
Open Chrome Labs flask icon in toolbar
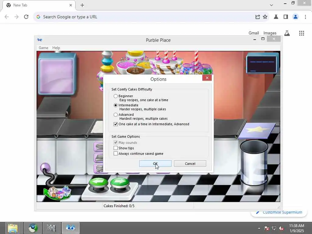pos(276,17)
